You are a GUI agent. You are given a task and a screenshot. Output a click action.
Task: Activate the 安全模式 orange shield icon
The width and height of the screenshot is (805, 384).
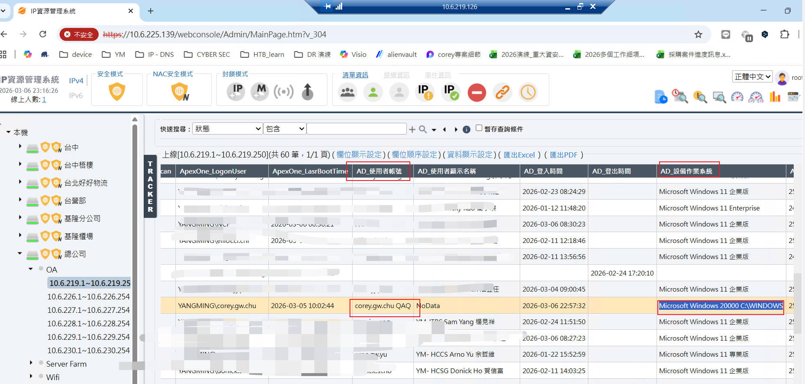click(x=117, y=92)
